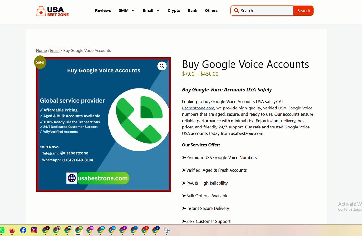Click the USA Best Zone logo
Viewport: 362px width, 236px height.
52,11
